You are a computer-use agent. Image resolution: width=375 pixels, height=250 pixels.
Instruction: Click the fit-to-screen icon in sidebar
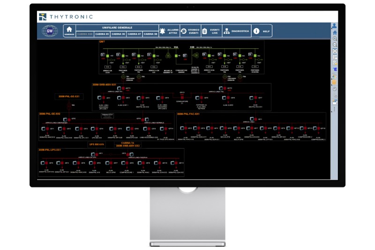(x=335, y=51)
